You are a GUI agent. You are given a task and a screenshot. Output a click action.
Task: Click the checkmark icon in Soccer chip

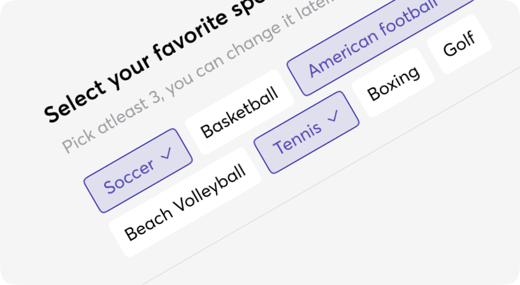pos(167,153)
